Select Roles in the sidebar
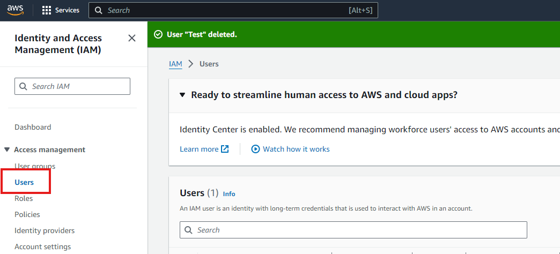The height and width of the screenshot is (254, 560). [x=24, y=198]
